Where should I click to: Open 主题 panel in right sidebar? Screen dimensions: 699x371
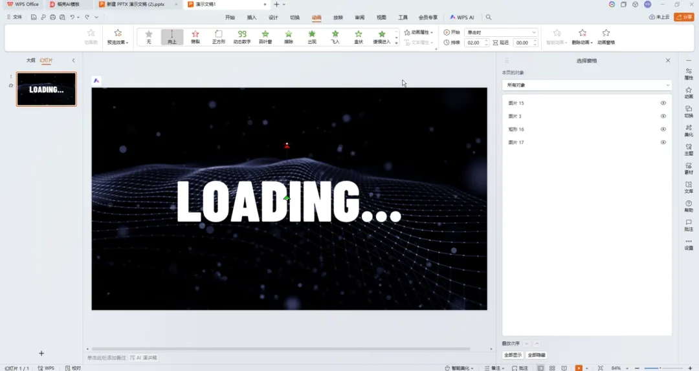tap(689, 150)
